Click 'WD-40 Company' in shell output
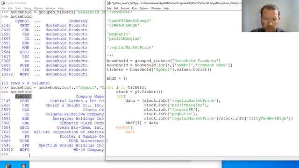299x168 pixels. tap(89, 150)
